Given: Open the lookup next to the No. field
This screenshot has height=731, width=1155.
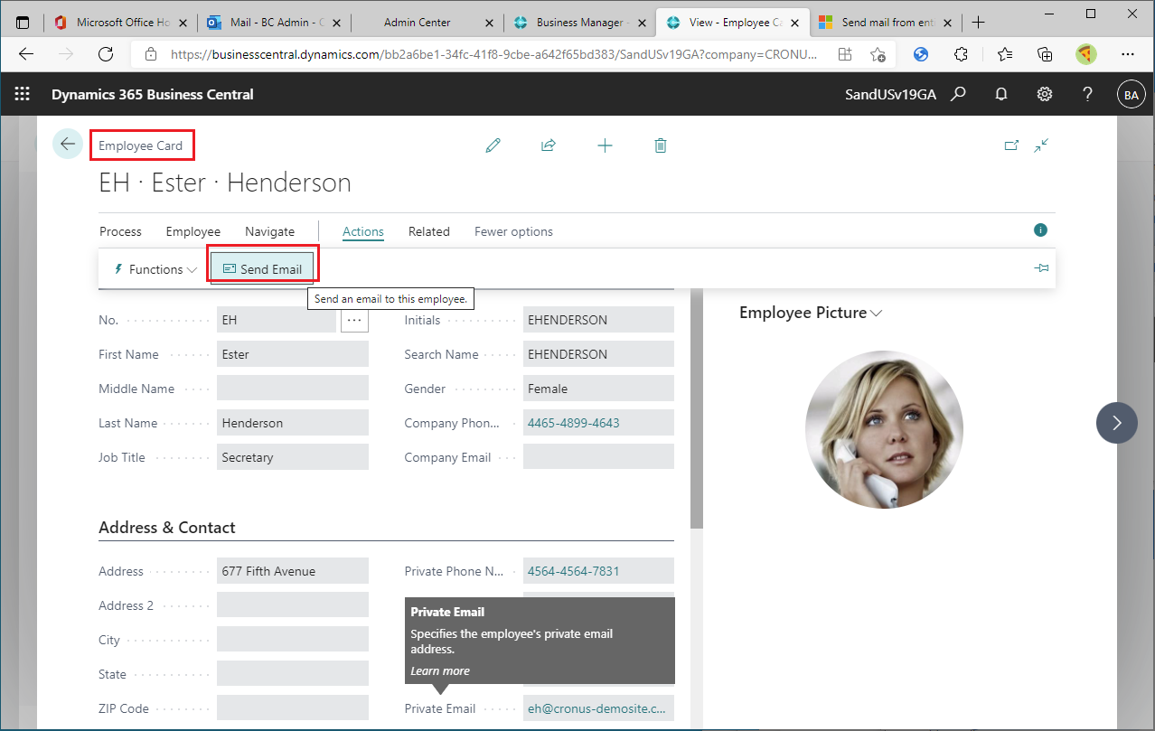Looking at the screenshot, I should point(353,319).
